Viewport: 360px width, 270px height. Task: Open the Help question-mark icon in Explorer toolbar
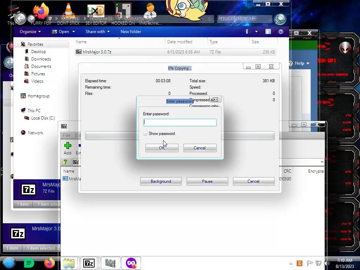pyautogui.click(x=281, y=32)
